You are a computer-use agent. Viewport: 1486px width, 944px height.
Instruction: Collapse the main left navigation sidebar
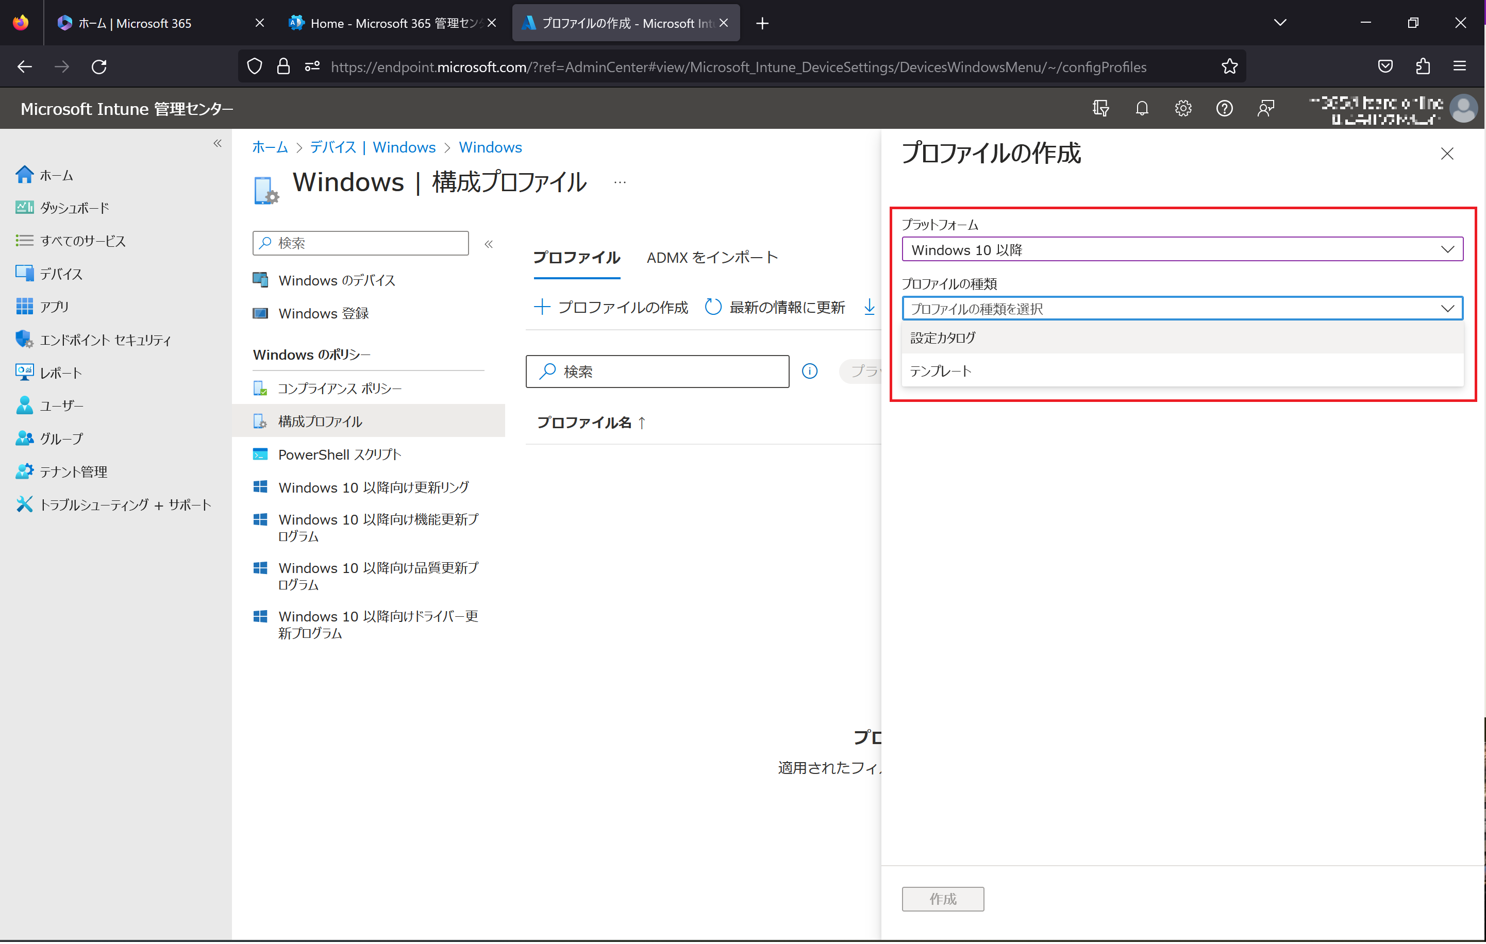coord(217,143)
